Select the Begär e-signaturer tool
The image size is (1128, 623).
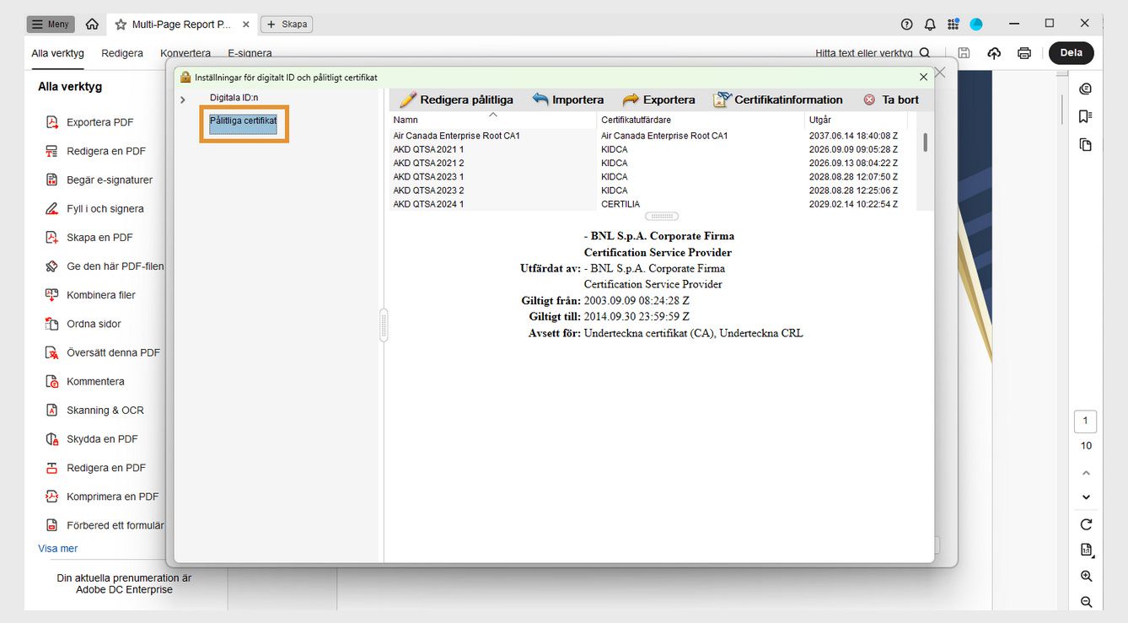click(x=99, y=180)
